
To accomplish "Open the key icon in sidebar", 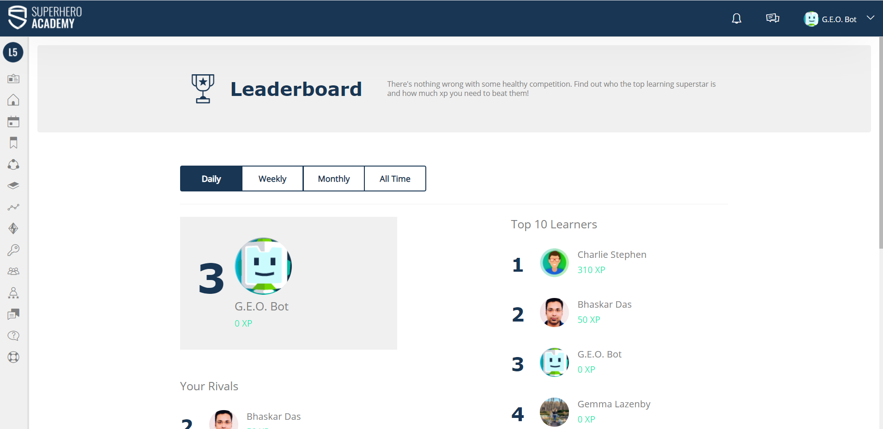I will [x=13, y=250].
